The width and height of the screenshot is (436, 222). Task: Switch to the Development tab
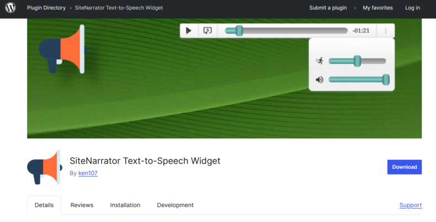click(x=175, y=205)
